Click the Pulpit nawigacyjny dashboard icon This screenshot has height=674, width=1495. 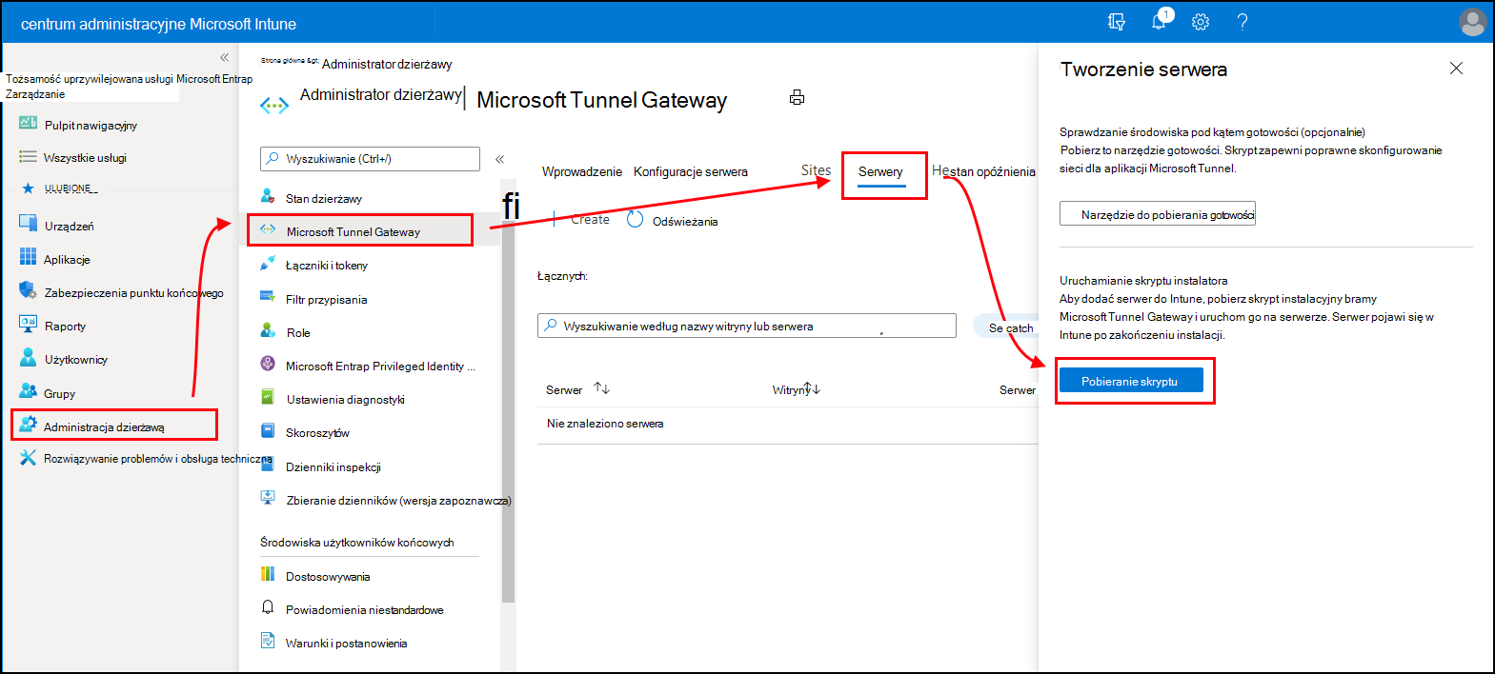[28, 124]
